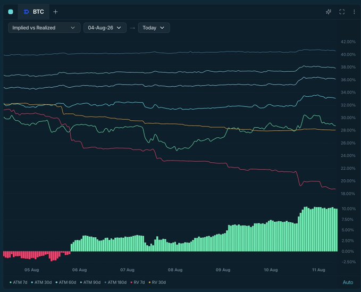Image resolution: width=361 pixels, height=292 pixels.
Task: Toggle ATM 7d series in legend
Action: click(x=19, y=282)
